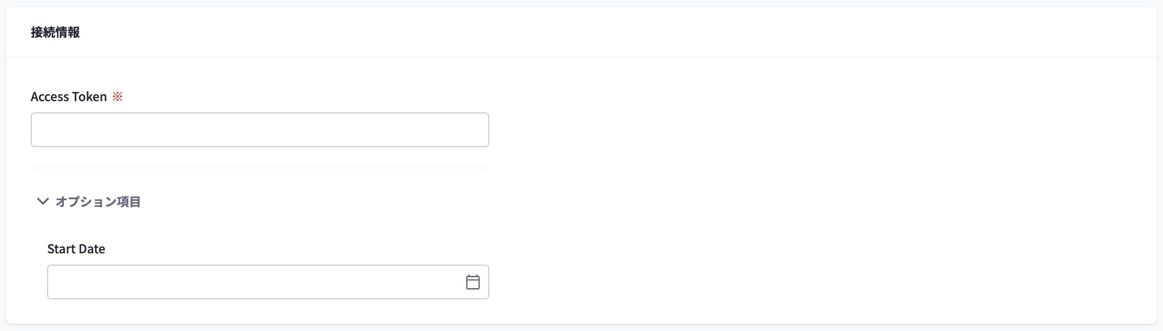This screenshot has height=331, width=1163.
Task: Open the Start Date calendar picker icon
Action: click(x=472, y=282)
